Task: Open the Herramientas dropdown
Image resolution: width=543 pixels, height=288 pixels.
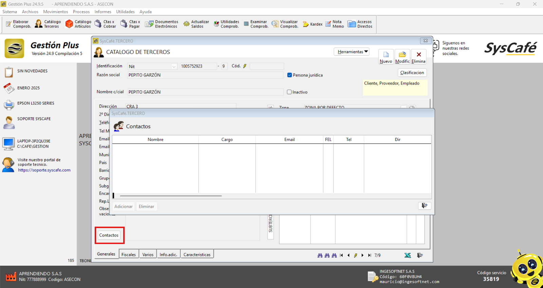Action: 352,52
